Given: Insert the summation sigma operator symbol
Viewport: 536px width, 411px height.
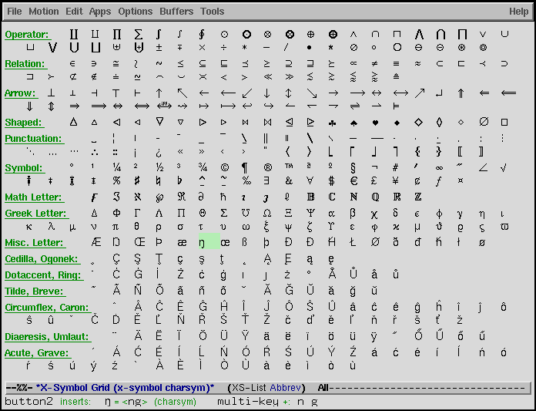Looking at the screenshot, I should (x=139, y=35).
